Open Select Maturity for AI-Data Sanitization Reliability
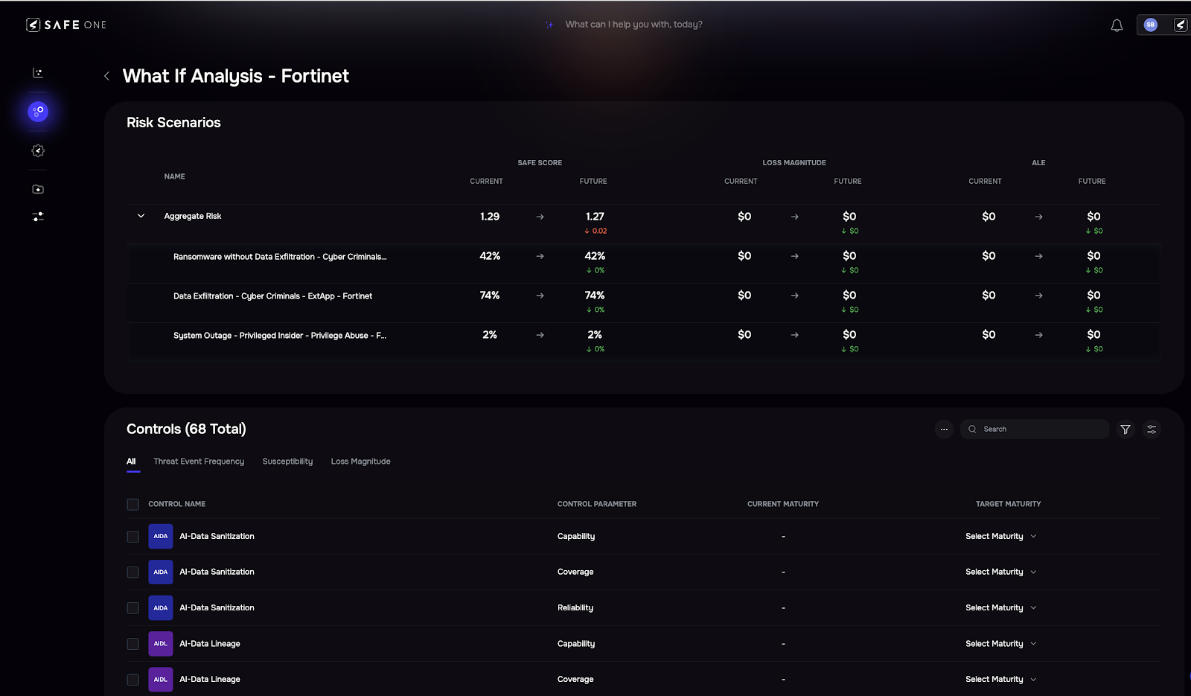The width and height of the screenshot is (1191, 696). [x=1000, y=608]
